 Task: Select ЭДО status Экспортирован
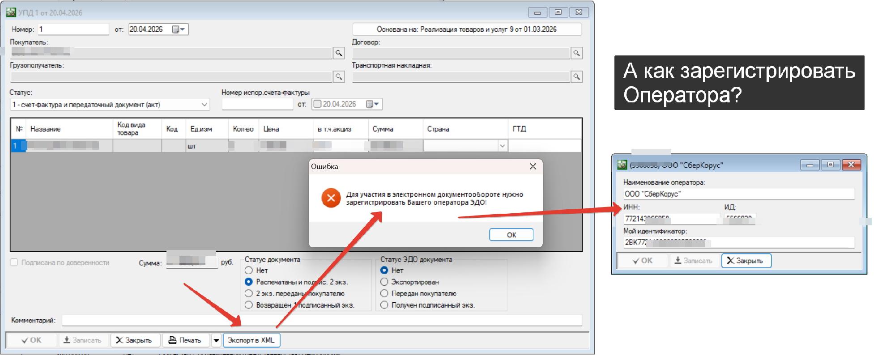pyautogui.click(x=384, y=282)
